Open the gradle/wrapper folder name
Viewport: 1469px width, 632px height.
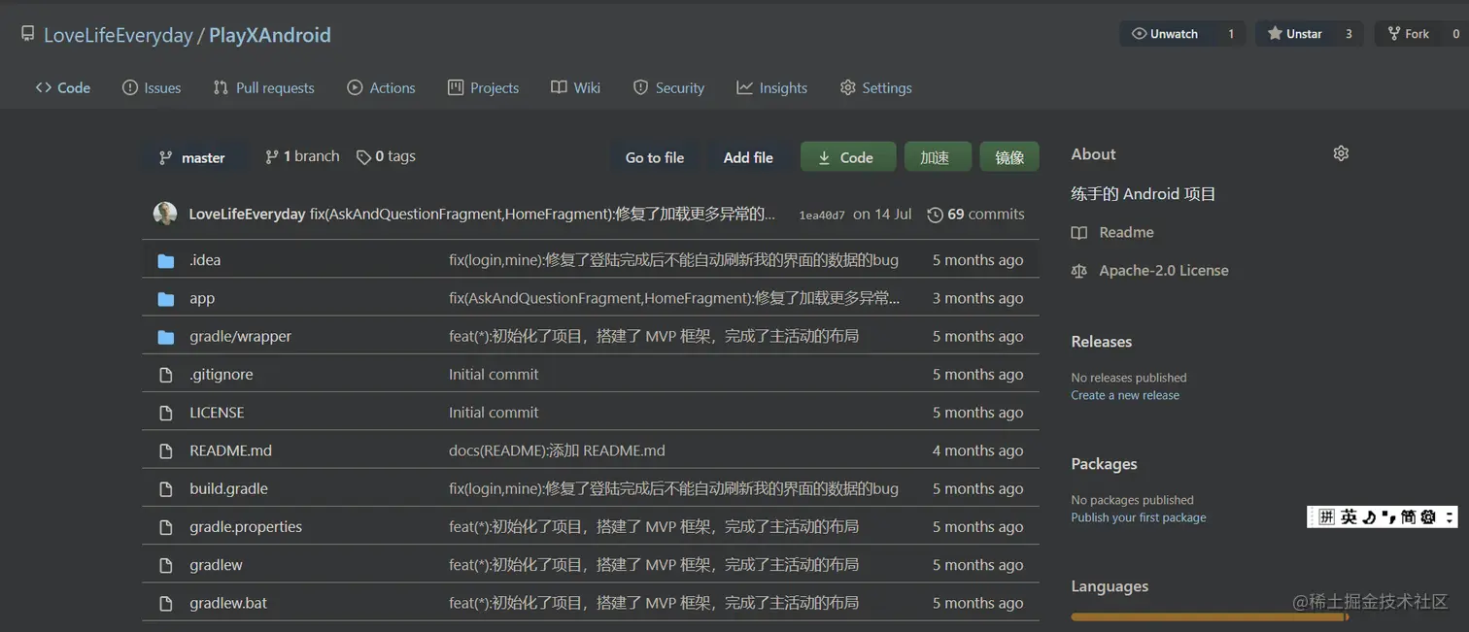tap(240, 336)
